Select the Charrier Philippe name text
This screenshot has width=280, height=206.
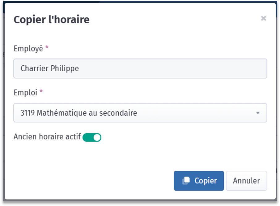click(x=50, y=68)
